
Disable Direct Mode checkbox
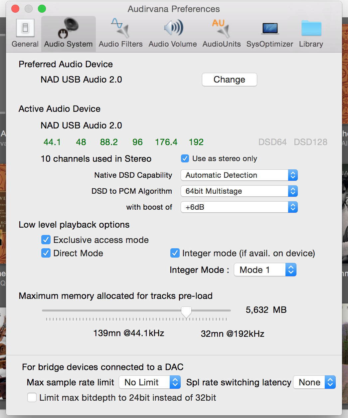pyautogui.click(x=46, y=253)
